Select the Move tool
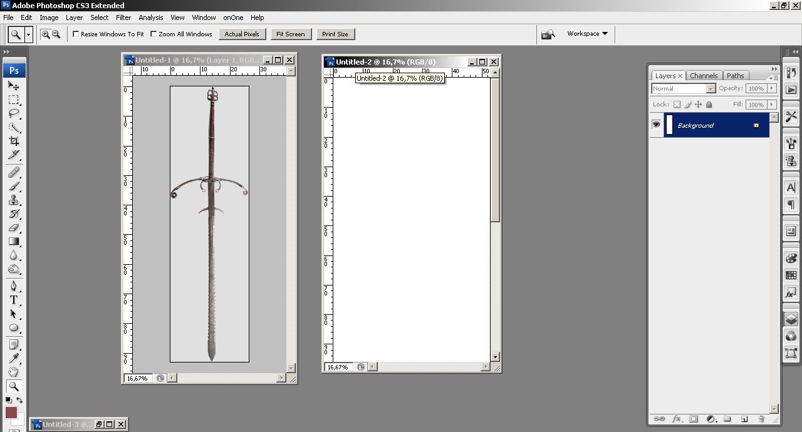 click(13, 86)
